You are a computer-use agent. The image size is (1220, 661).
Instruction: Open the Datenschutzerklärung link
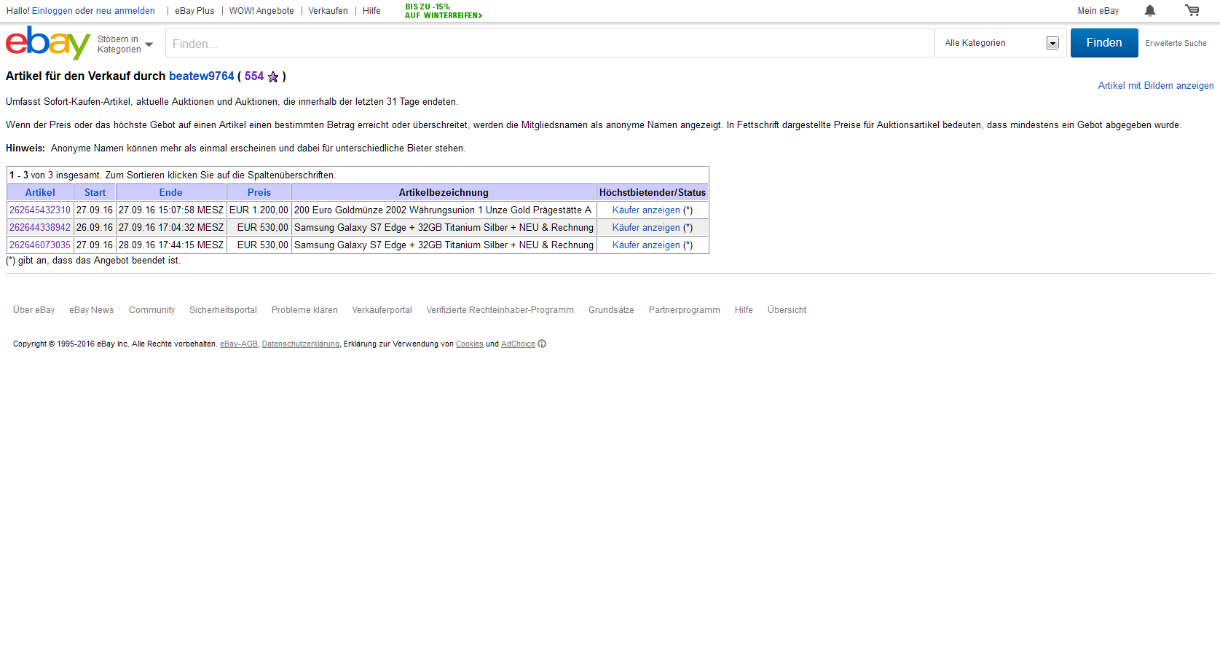coord(301,344)
